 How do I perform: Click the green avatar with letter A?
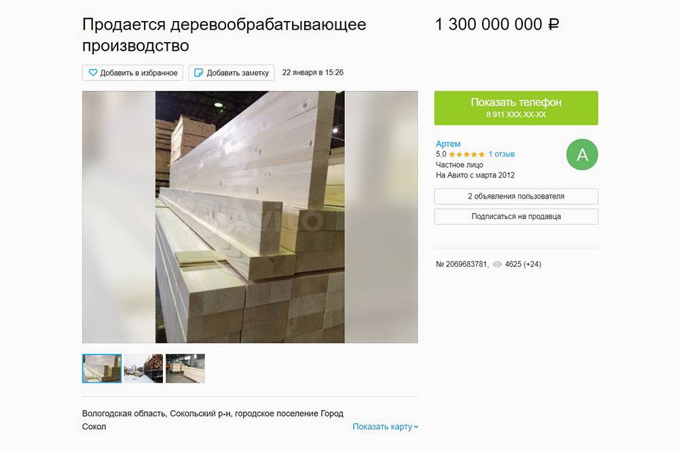tap(582, 155)
